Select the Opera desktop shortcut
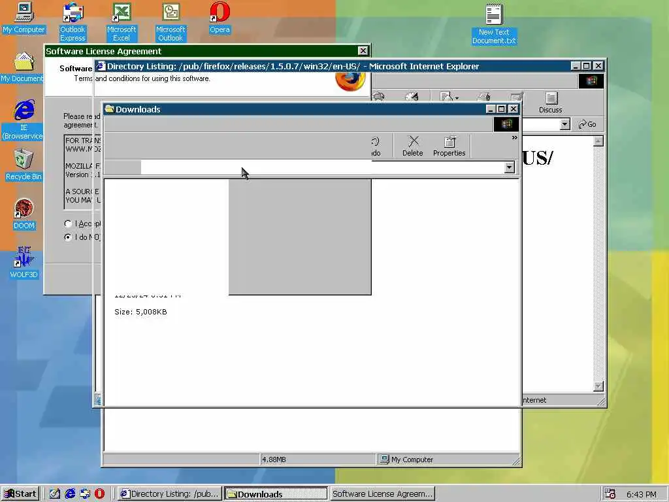 coord(220,18)
